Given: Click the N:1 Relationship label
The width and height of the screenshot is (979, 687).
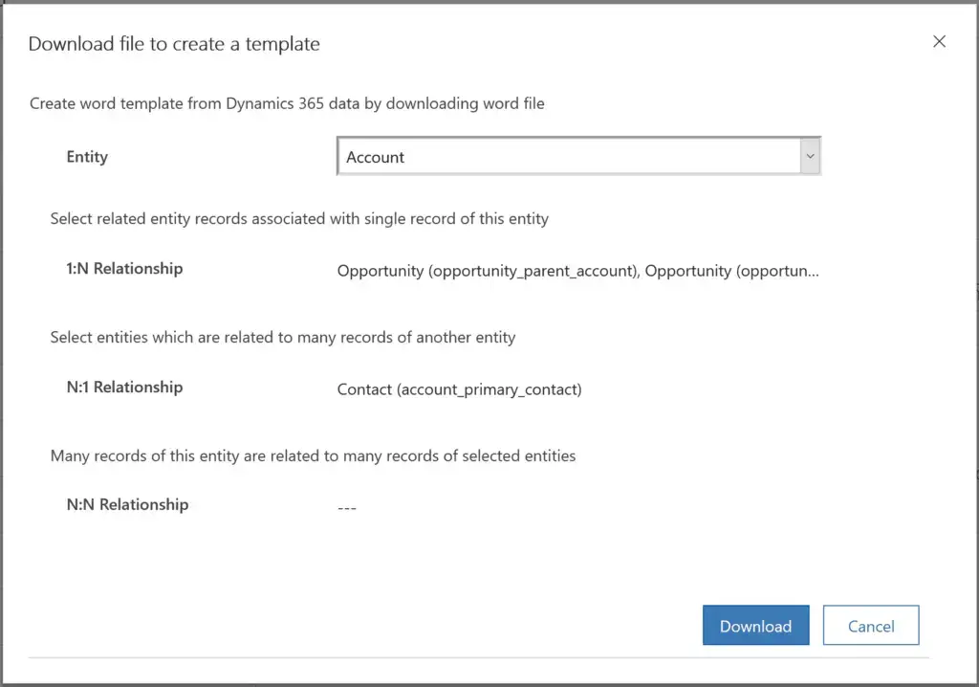Looking at the screenshot, I should click(125, 387).
